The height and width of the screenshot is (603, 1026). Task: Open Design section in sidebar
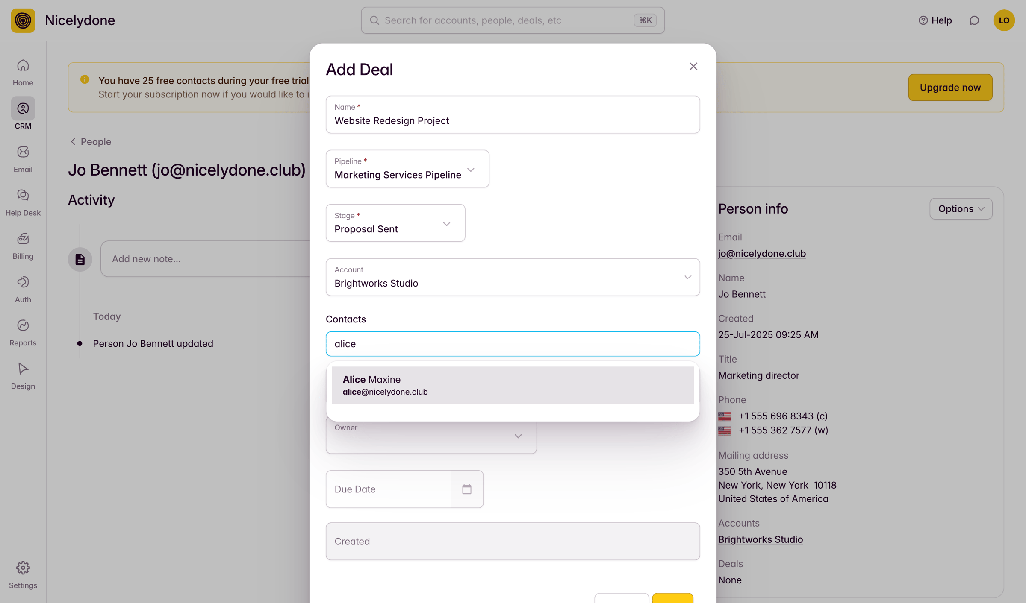pyautogui.click(x=23, y=376)
